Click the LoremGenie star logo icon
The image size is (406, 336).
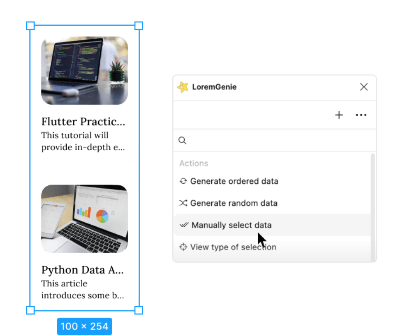[x=183, y=87]
